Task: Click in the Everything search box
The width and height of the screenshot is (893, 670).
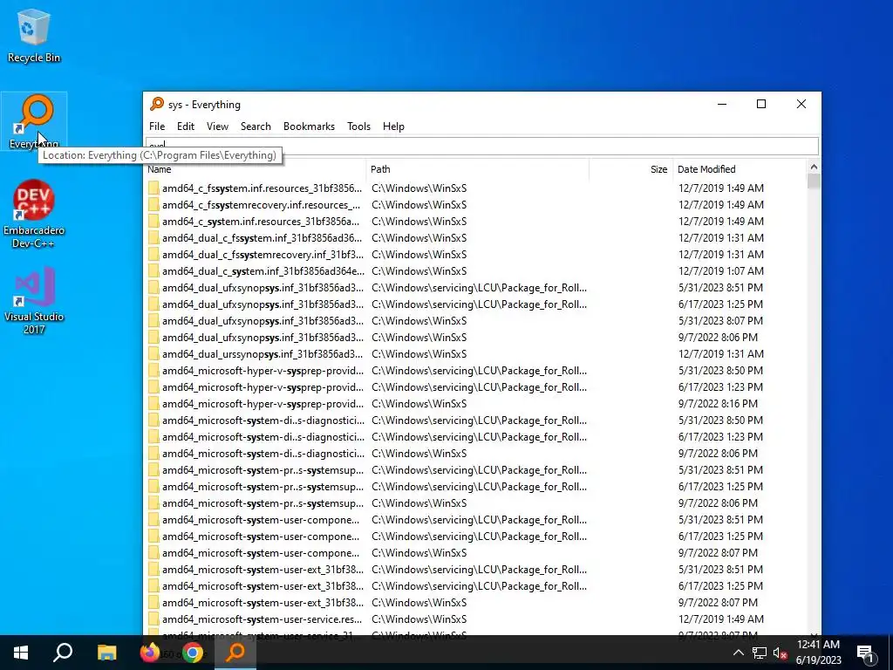Action: (x=482, y=146)
